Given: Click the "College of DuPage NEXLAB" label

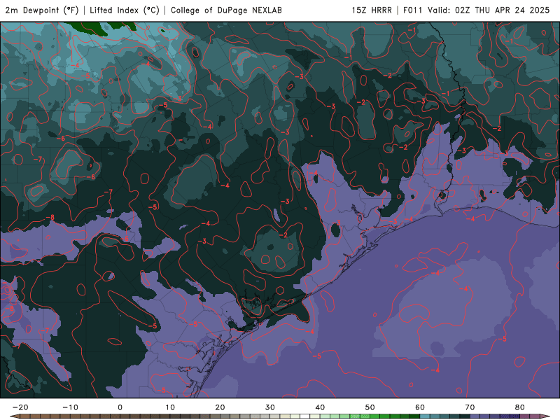Looking at the screenshot, I should (x=226, y=10).
